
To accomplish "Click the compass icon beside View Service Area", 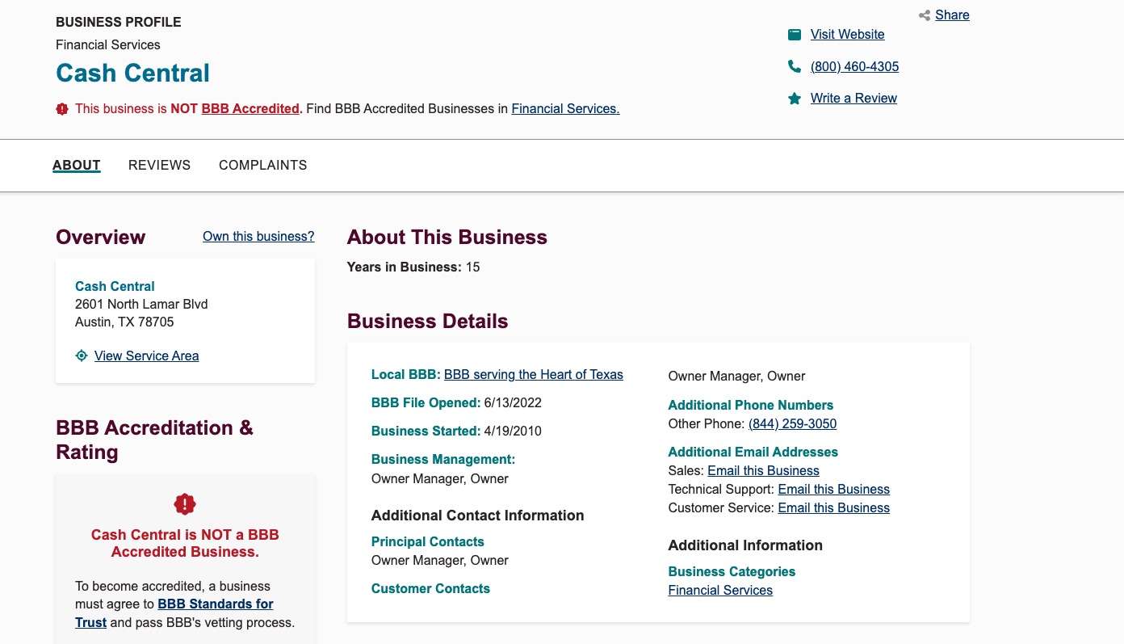I will click(x=81, y=356).
